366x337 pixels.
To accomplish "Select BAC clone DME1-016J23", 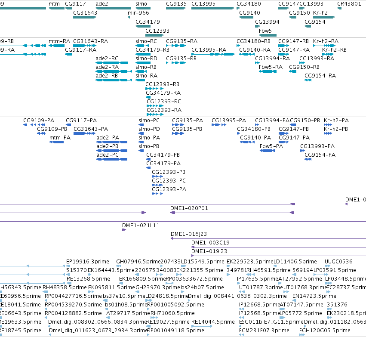I will (x=268, y=238).
